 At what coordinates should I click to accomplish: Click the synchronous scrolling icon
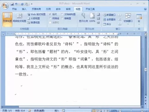click(x=120, y=19)
